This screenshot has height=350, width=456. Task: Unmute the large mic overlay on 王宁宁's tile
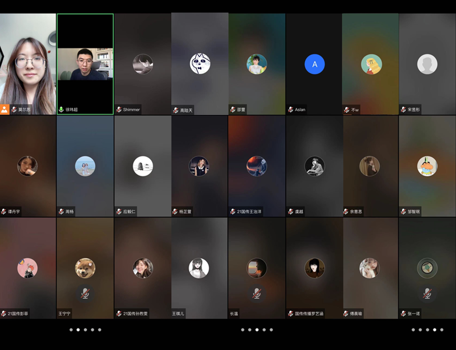(x=85, y=293)
